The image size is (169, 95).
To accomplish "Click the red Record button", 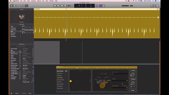I will (69, 6).
